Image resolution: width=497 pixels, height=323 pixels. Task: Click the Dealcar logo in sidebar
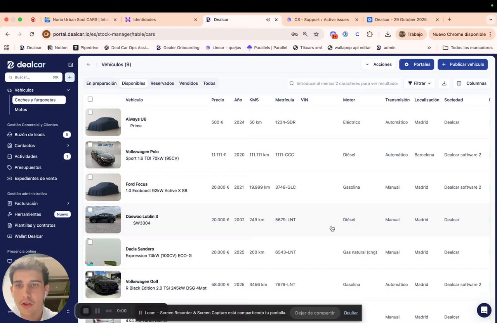click(26, 65)
